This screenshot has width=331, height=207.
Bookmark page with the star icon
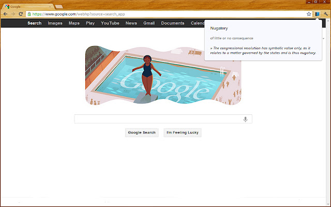tap(309, 14)
